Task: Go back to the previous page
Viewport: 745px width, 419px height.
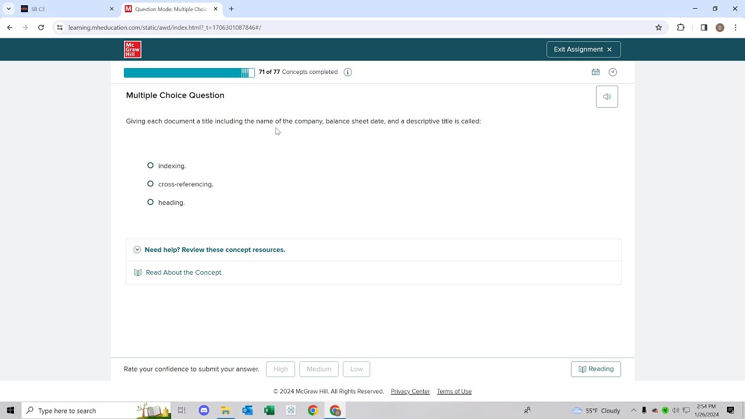Action: click(x=9, y=27)
